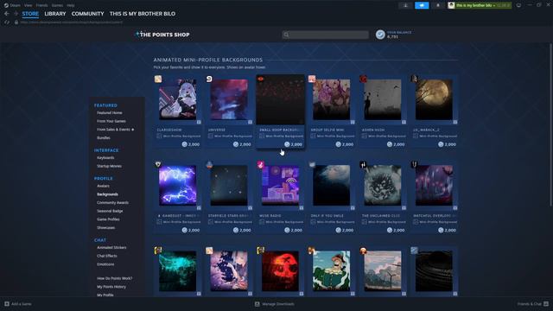This screenshot has width=553, height=311.
Task: Click the Claireshow background thumbnail
Action: (178, 99)
